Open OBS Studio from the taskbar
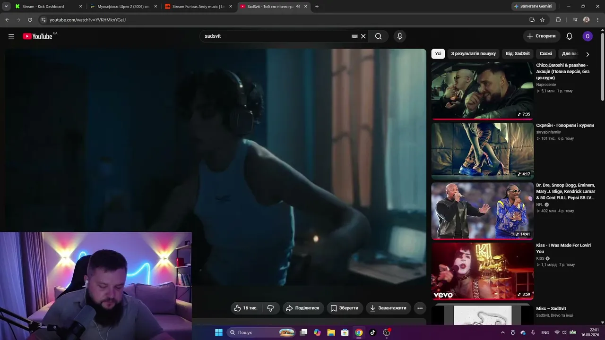The height and width of the screenshot is (340, 605). 387,332
